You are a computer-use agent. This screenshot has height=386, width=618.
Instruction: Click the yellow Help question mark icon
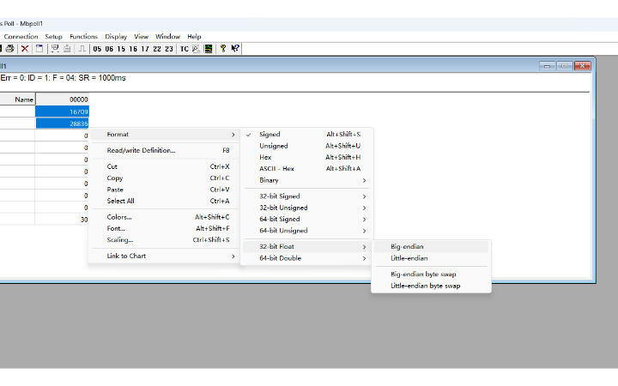(x=223, y=48)
